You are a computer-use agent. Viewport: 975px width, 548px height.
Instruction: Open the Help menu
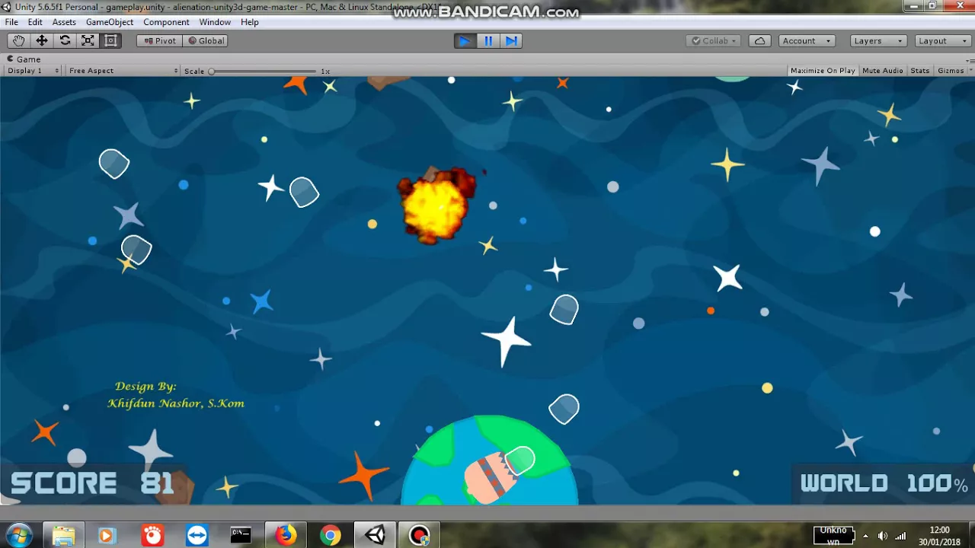click(x=250, y=22)
